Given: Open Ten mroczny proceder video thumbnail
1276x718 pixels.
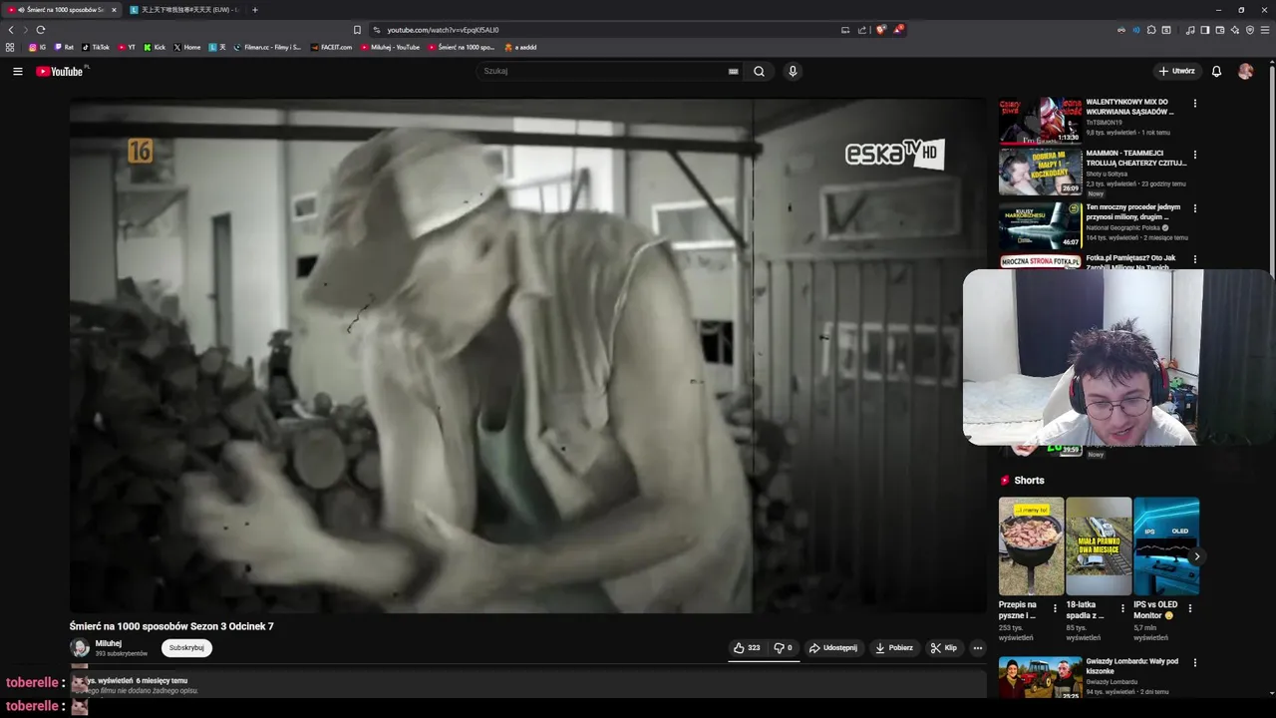Looking at the screenshot, I should pos(1040,225).
